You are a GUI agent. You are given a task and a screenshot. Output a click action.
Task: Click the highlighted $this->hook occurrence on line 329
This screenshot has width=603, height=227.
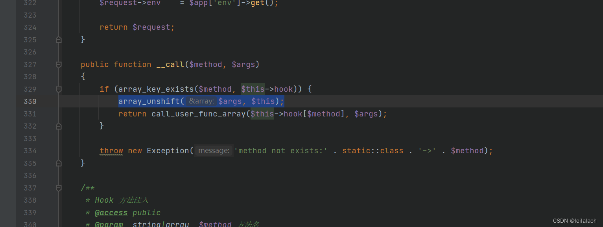[267, 89]
